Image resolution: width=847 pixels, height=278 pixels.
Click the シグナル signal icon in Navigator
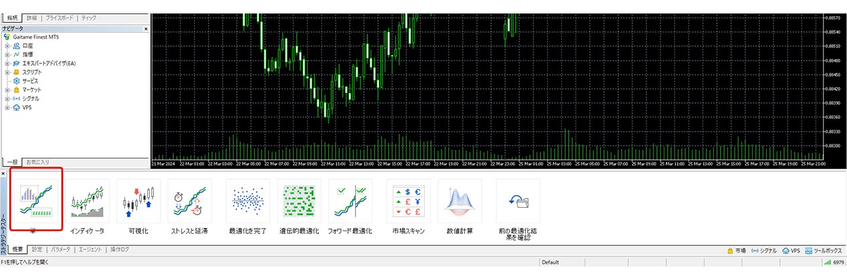click(x=16, y=98)
